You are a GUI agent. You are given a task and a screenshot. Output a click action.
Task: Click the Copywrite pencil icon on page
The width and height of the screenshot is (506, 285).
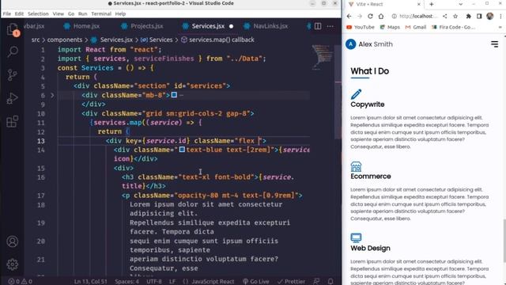[x=356, y=94]
